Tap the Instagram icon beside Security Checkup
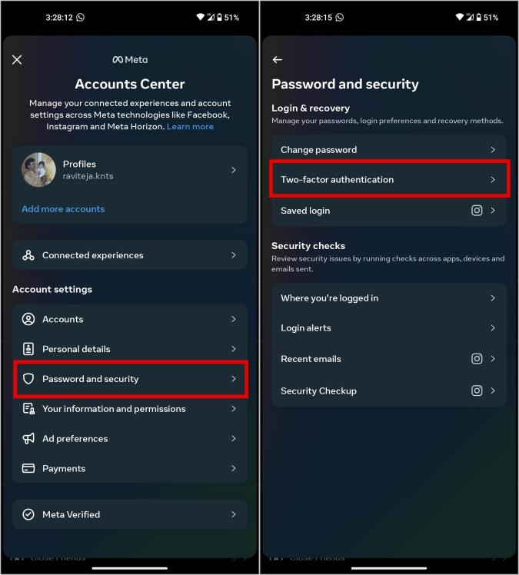 477,391
